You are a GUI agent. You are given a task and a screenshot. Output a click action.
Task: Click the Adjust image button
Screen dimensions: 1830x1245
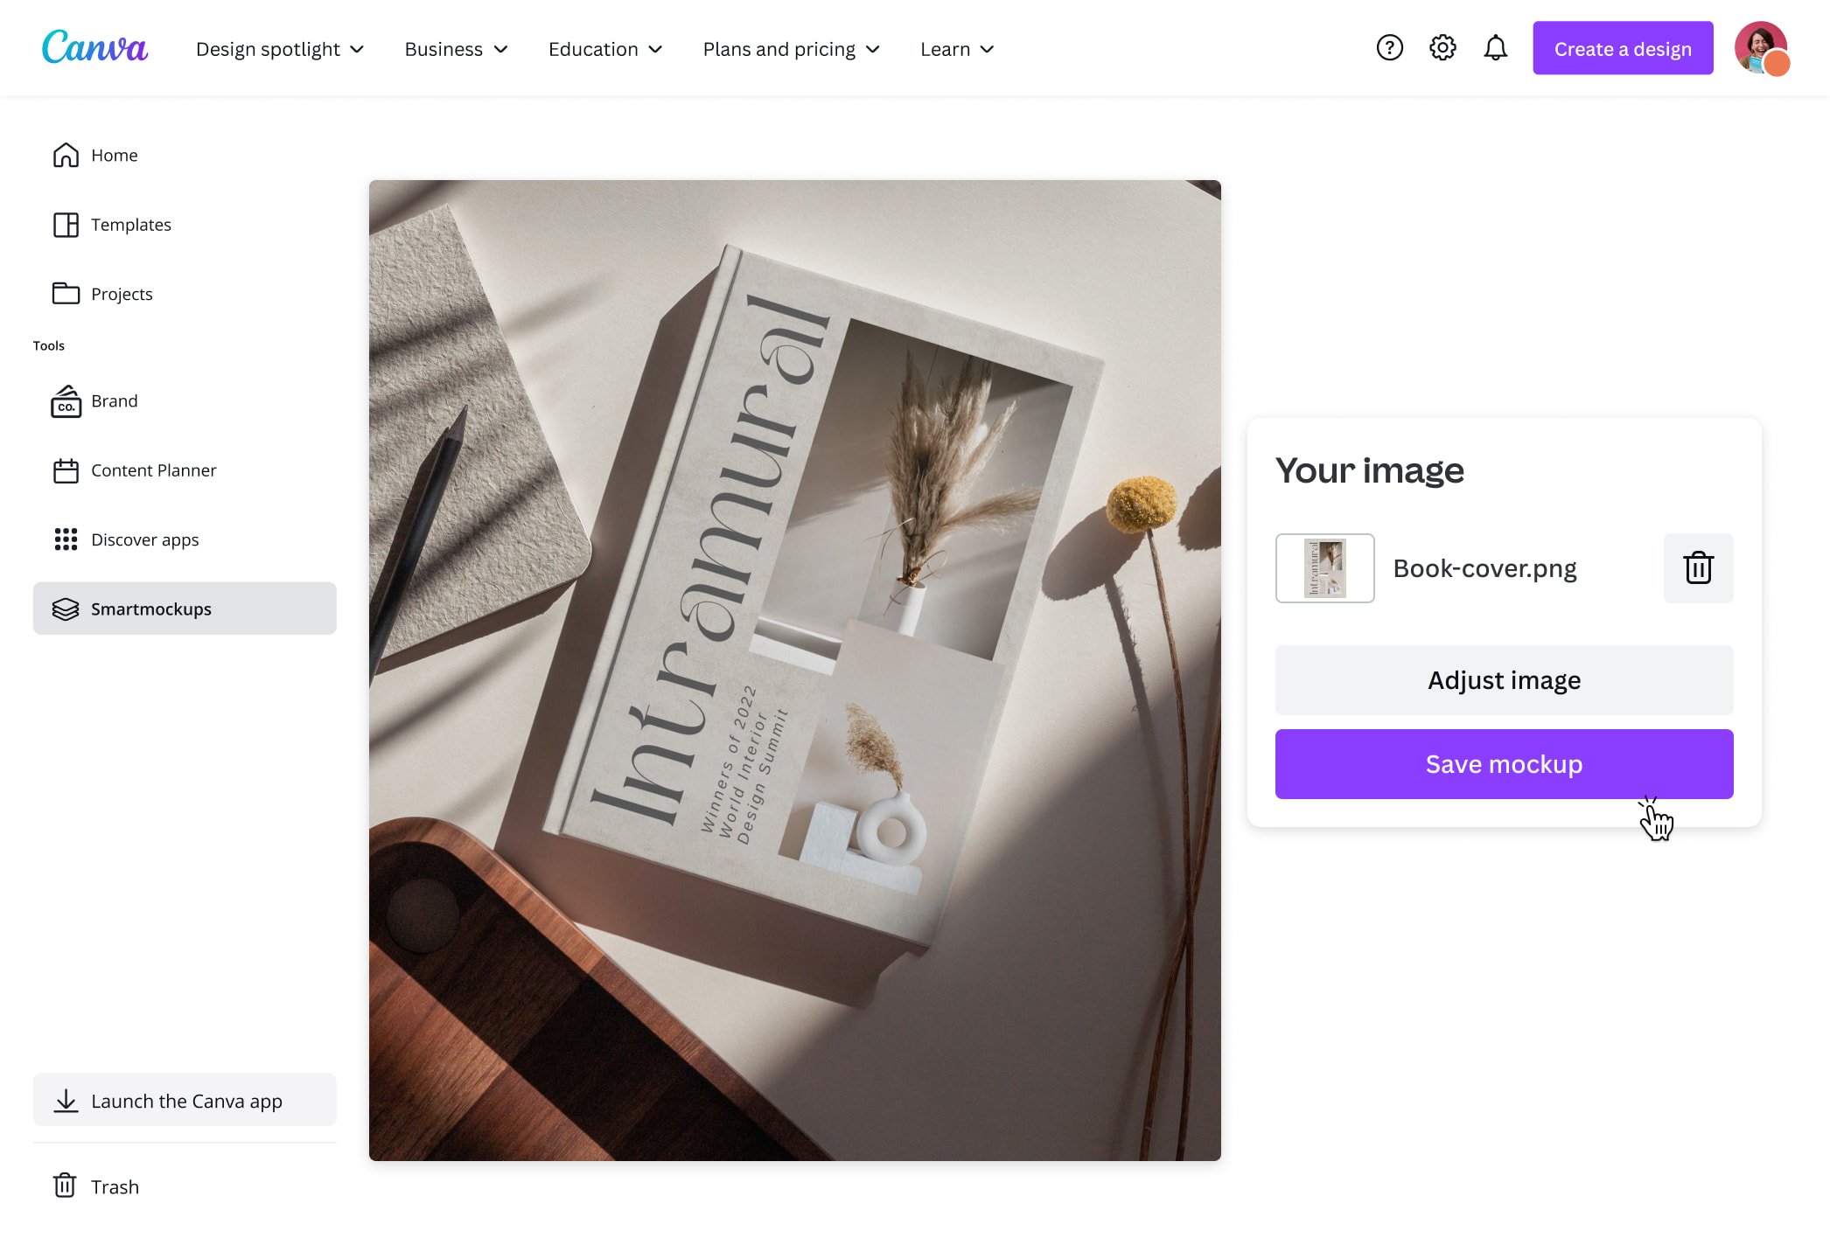point(1505,679)
